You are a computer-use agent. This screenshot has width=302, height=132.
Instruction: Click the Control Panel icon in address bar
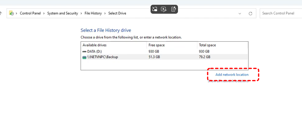point(12,13)
